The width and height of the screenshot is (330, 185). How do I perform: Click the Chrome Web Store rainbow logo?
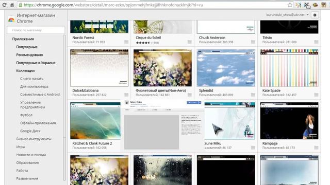click(11, 20)
